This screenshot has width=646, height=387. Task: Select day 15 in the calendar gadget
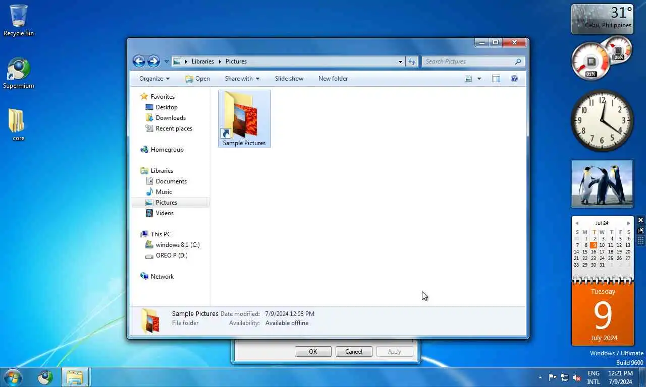585,251
